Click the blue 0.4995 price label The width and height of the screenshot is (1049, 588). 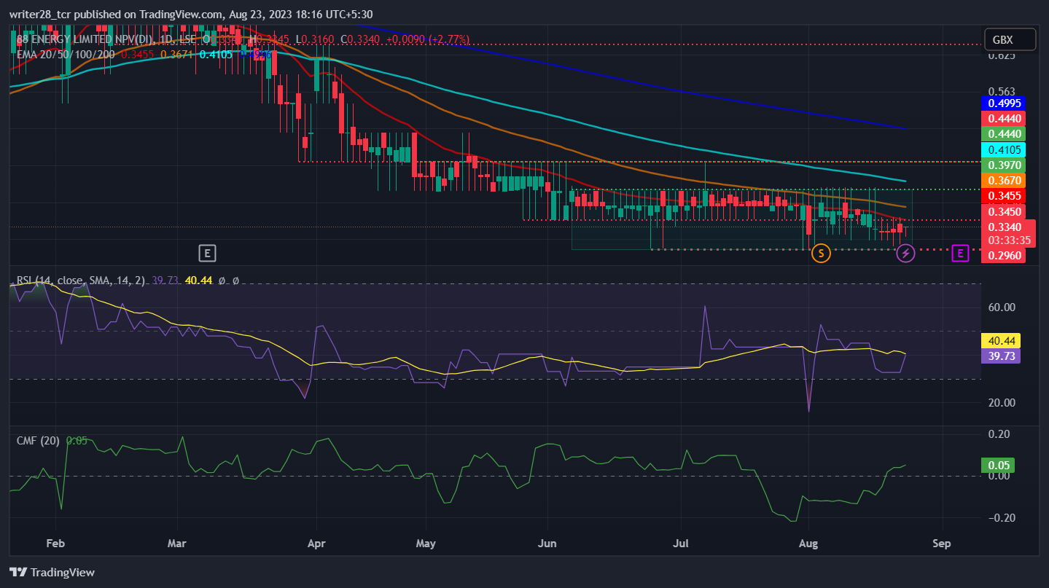(x=1003, y=103)
